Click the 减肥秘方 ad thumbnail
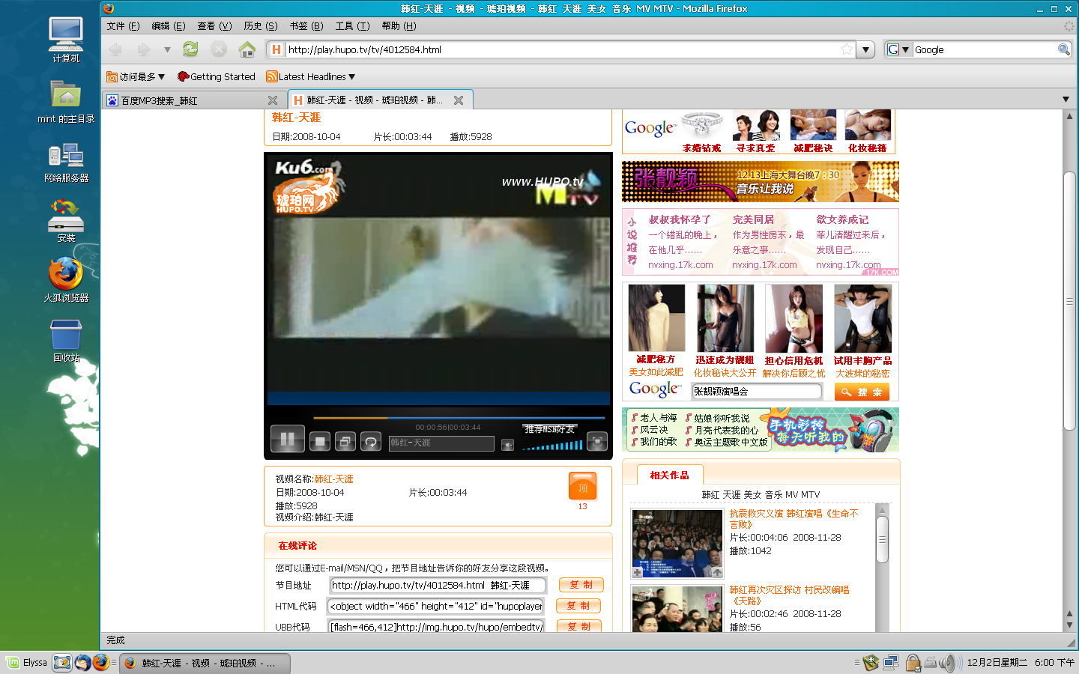The height and width of the screenshot is (674, 1079). click(x=656, y=318)
